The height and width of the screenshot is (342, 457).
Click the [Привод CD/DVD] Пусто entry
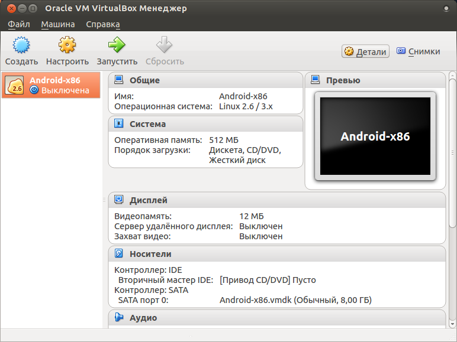[x=268, y=280]
